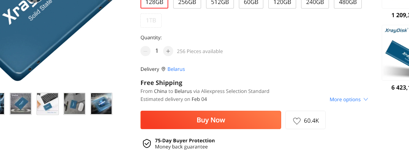Click the heart wishlist icon
Viewport: 409px width, 165px height.
296,121
